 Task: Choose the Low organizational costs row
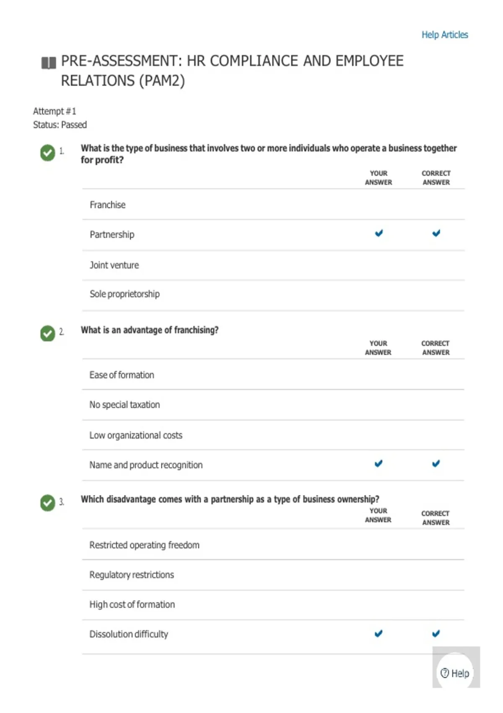(273, 435)
